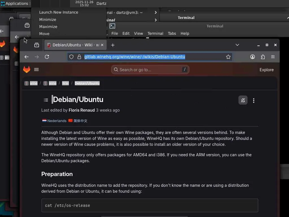The width and height of the screenshot is (289, 217).
Task: Open a new browser tab
Action: coord(113,45)
